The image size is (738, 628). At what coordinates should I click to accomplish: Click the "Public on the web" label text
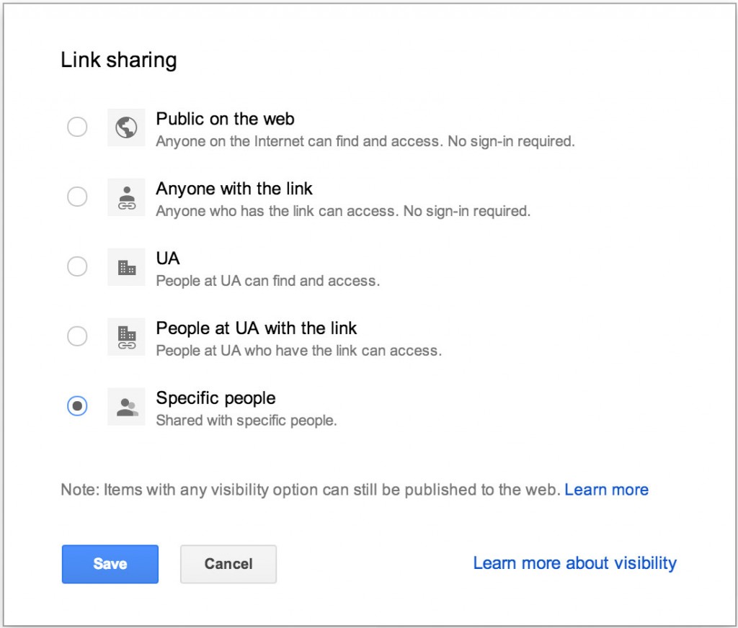pyautogui.click(x=225, y=119)
